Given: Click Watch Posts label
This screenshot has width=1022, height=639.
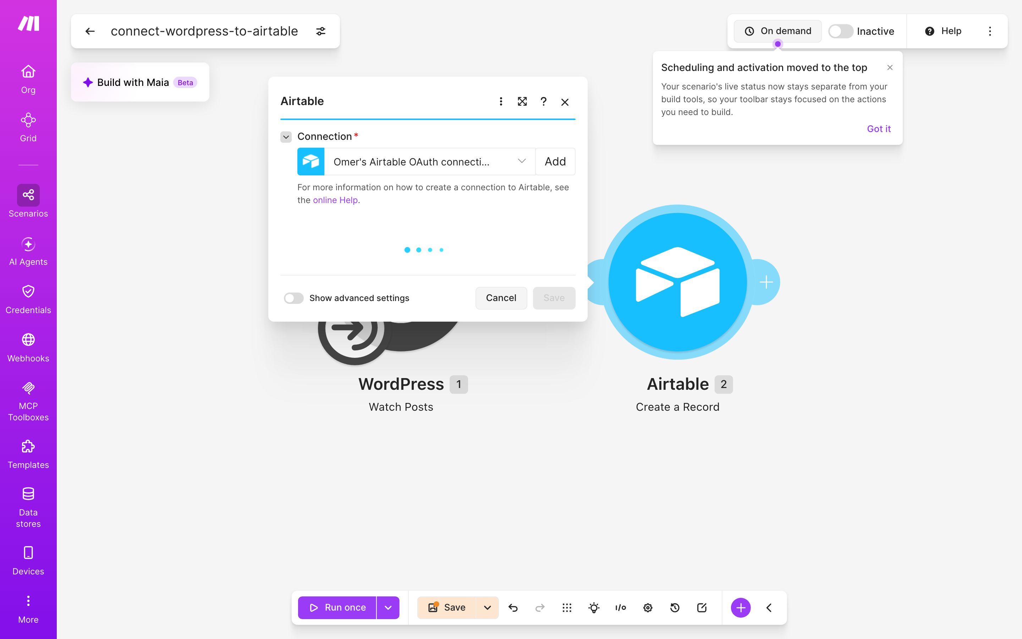Looking at the screenshot, I should click(x=401, y=407).
